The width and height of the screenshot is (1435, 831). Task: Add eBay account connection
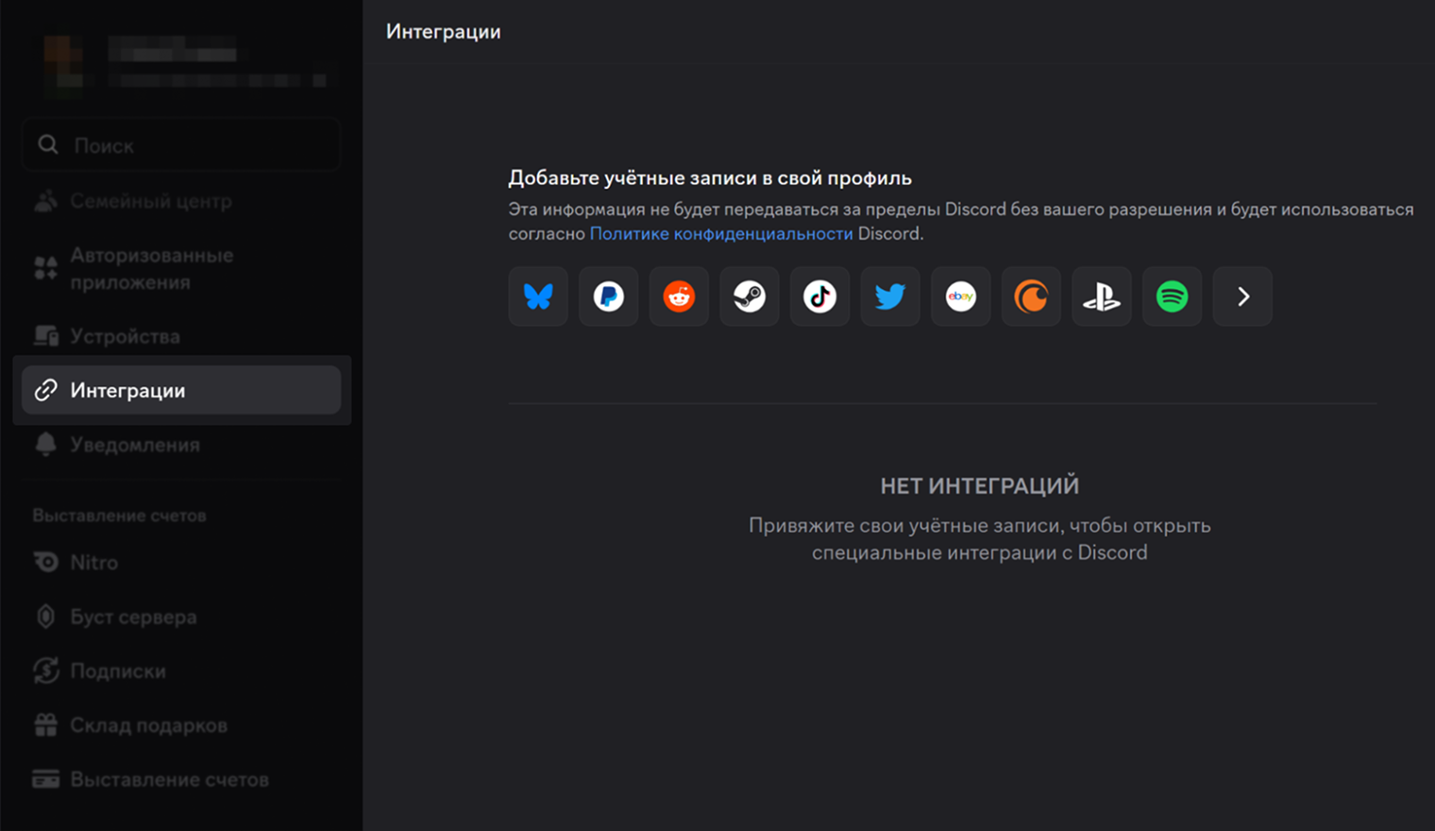[x=961, y=297]
